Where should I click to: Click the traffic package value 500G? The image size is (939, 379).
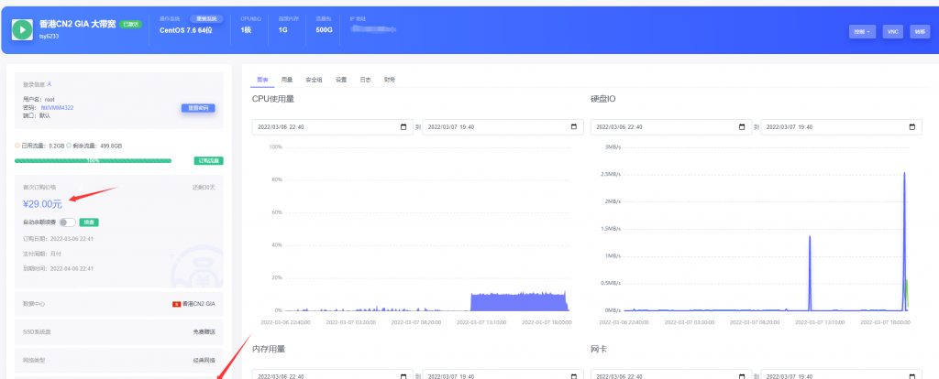click(x=324, y=30)
